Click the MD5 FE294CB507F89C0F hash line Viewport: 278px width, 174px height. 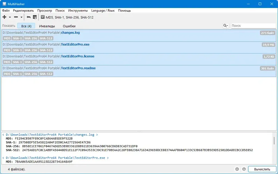(x=39, y=139)
